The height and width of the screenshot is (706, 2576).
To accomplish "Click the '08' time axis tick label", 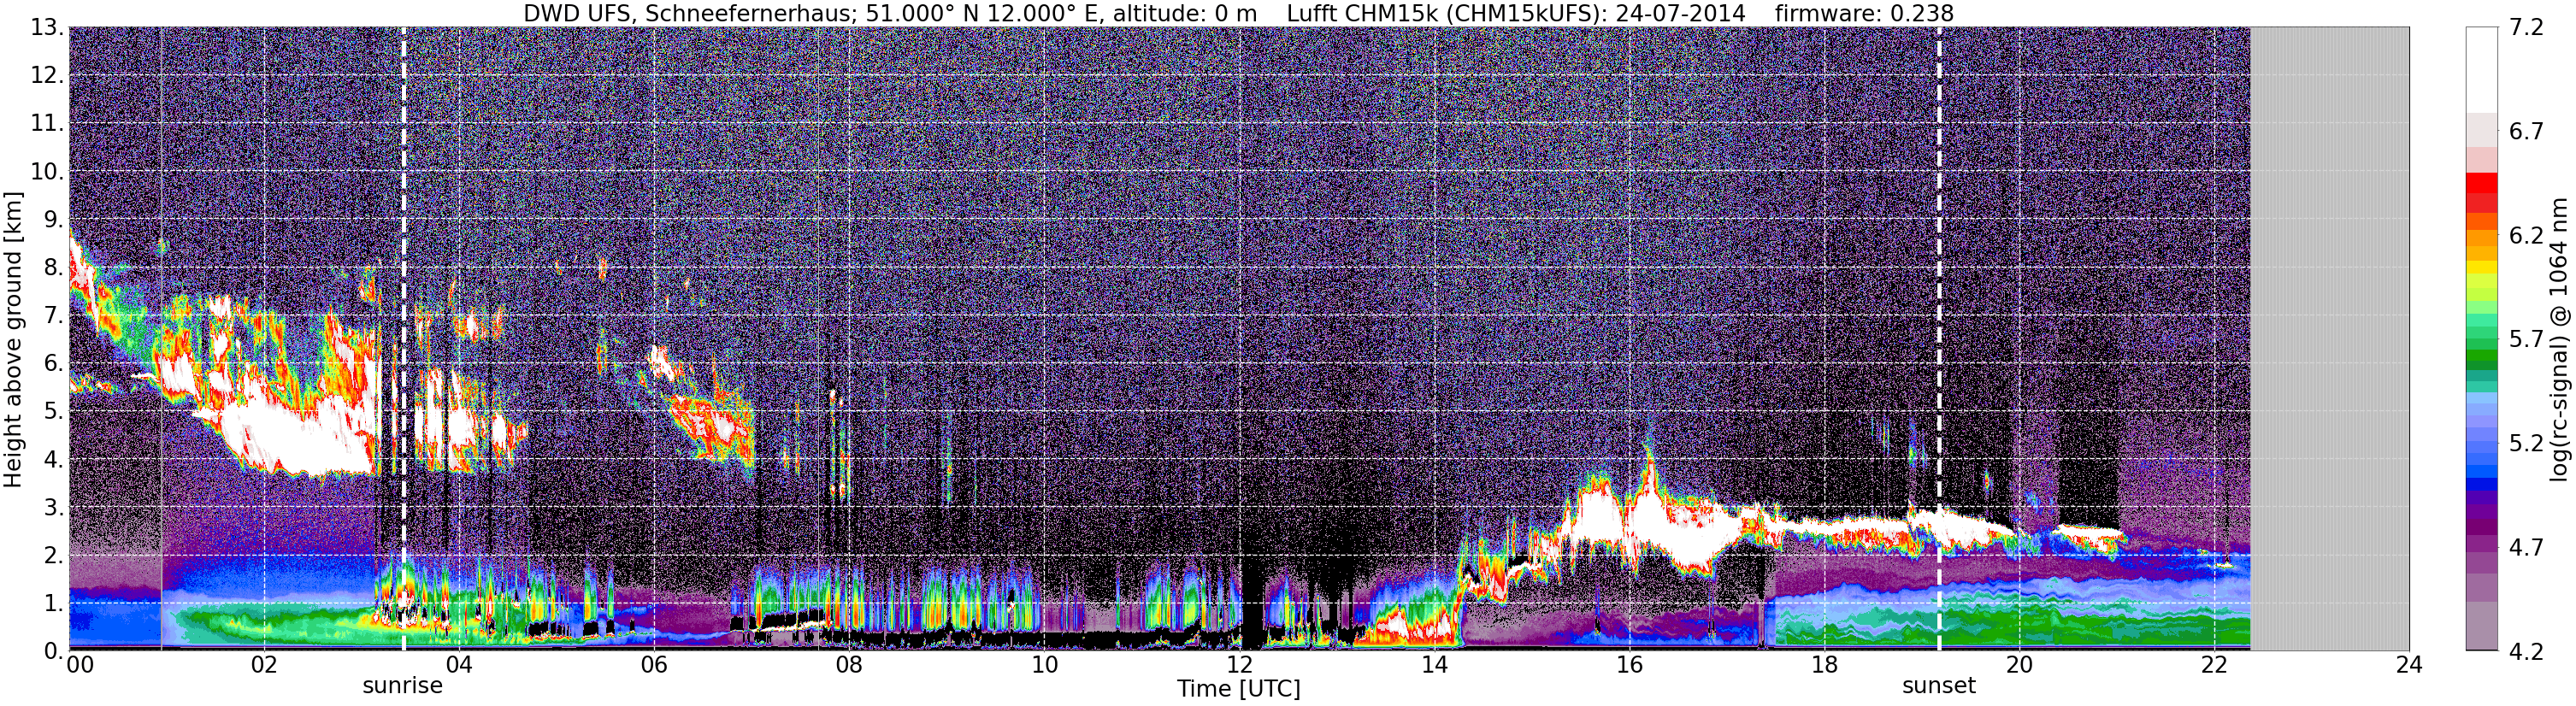I will coord(848,666).
